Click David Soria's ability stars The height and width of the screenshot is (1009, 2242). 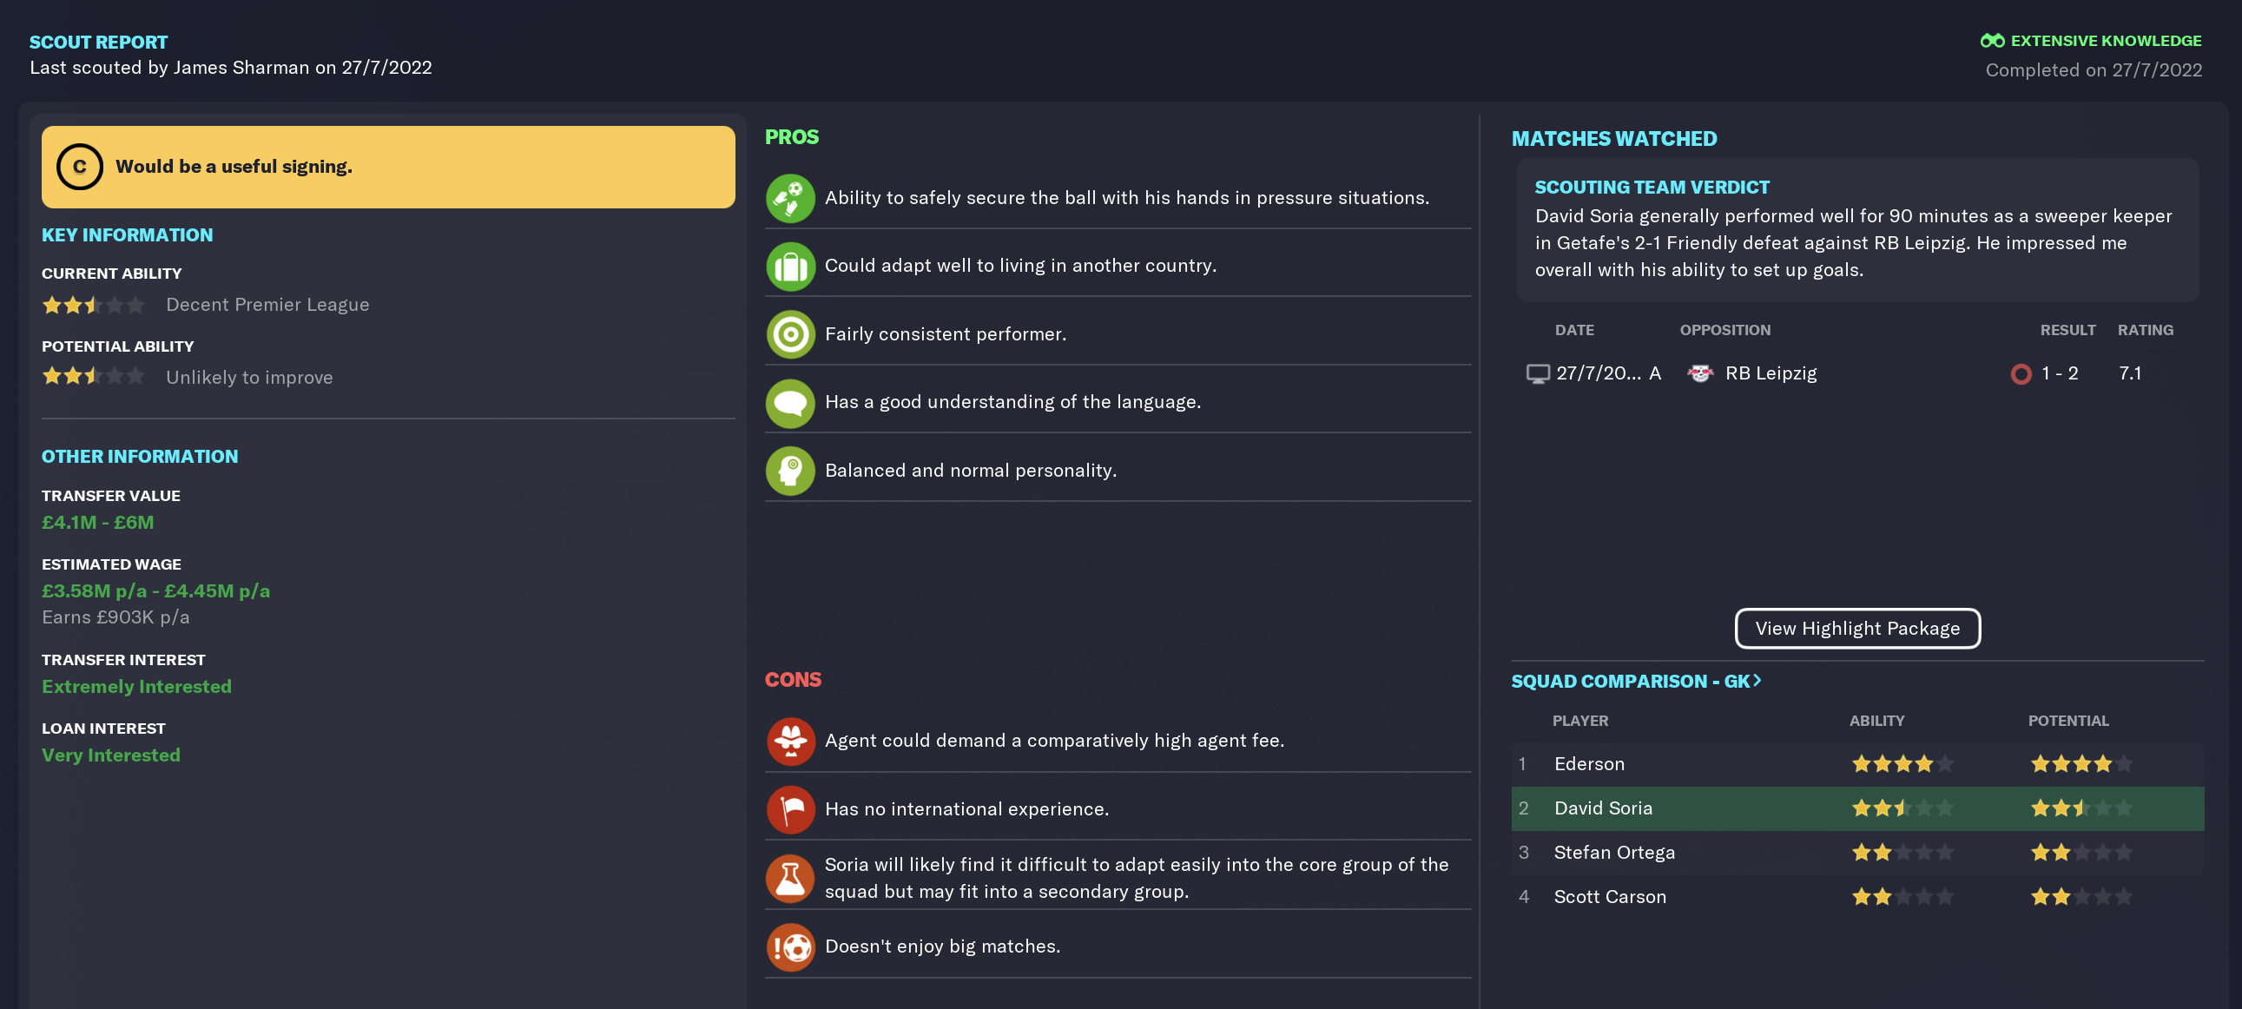coord(1902,808)
